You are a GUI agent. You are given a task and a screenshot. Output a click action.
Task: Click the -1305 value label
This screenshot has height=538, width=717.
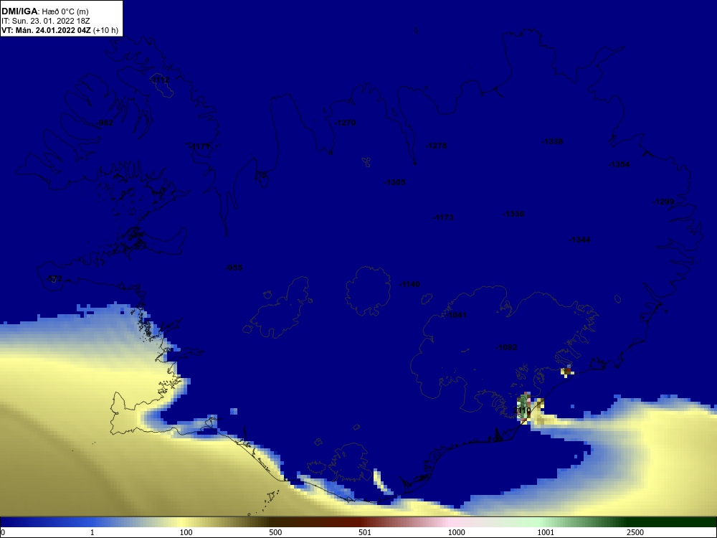394,182
